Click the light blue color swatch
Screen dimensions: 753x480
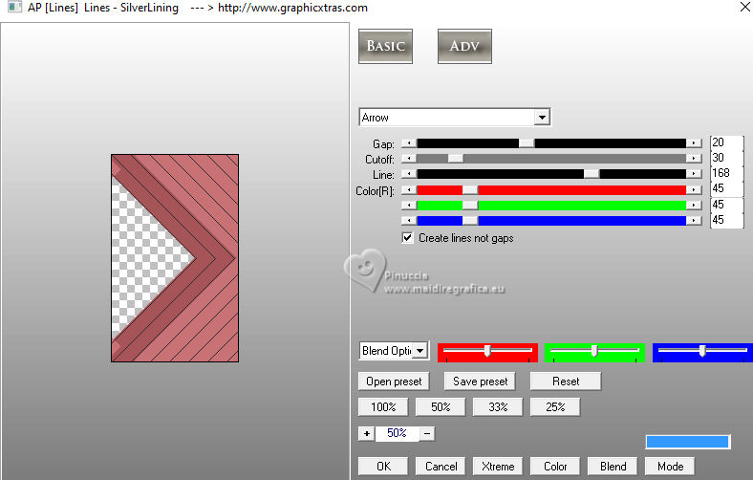tap(688, 442)
